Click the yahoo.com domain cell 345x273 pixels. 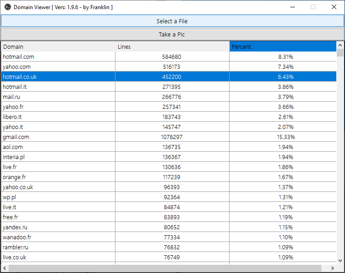(x=16, y=67)
